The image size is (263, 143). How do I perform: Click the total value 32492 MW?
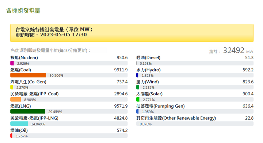[x=238, y=50]
